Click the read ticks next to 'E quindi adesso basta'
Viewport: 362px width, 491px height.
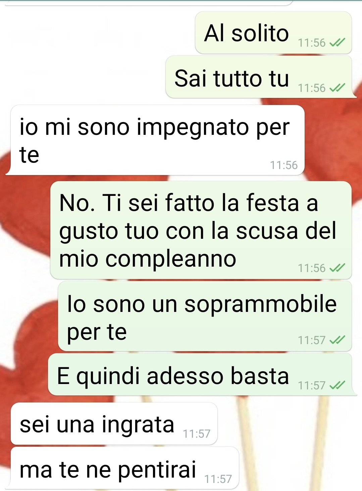[337, 385]
